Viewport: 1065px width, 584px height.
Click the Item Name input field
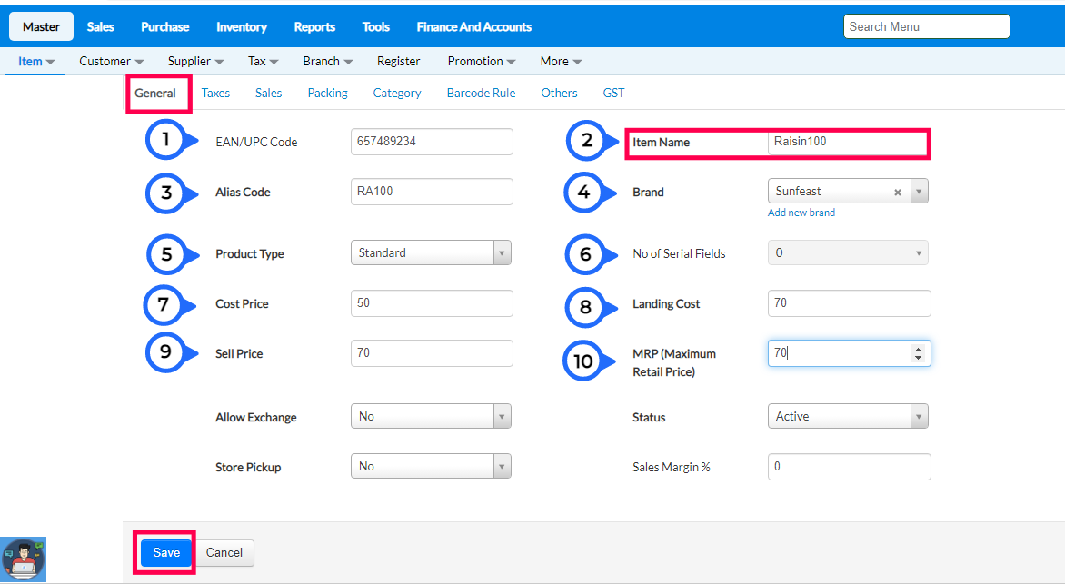(845, 143)
